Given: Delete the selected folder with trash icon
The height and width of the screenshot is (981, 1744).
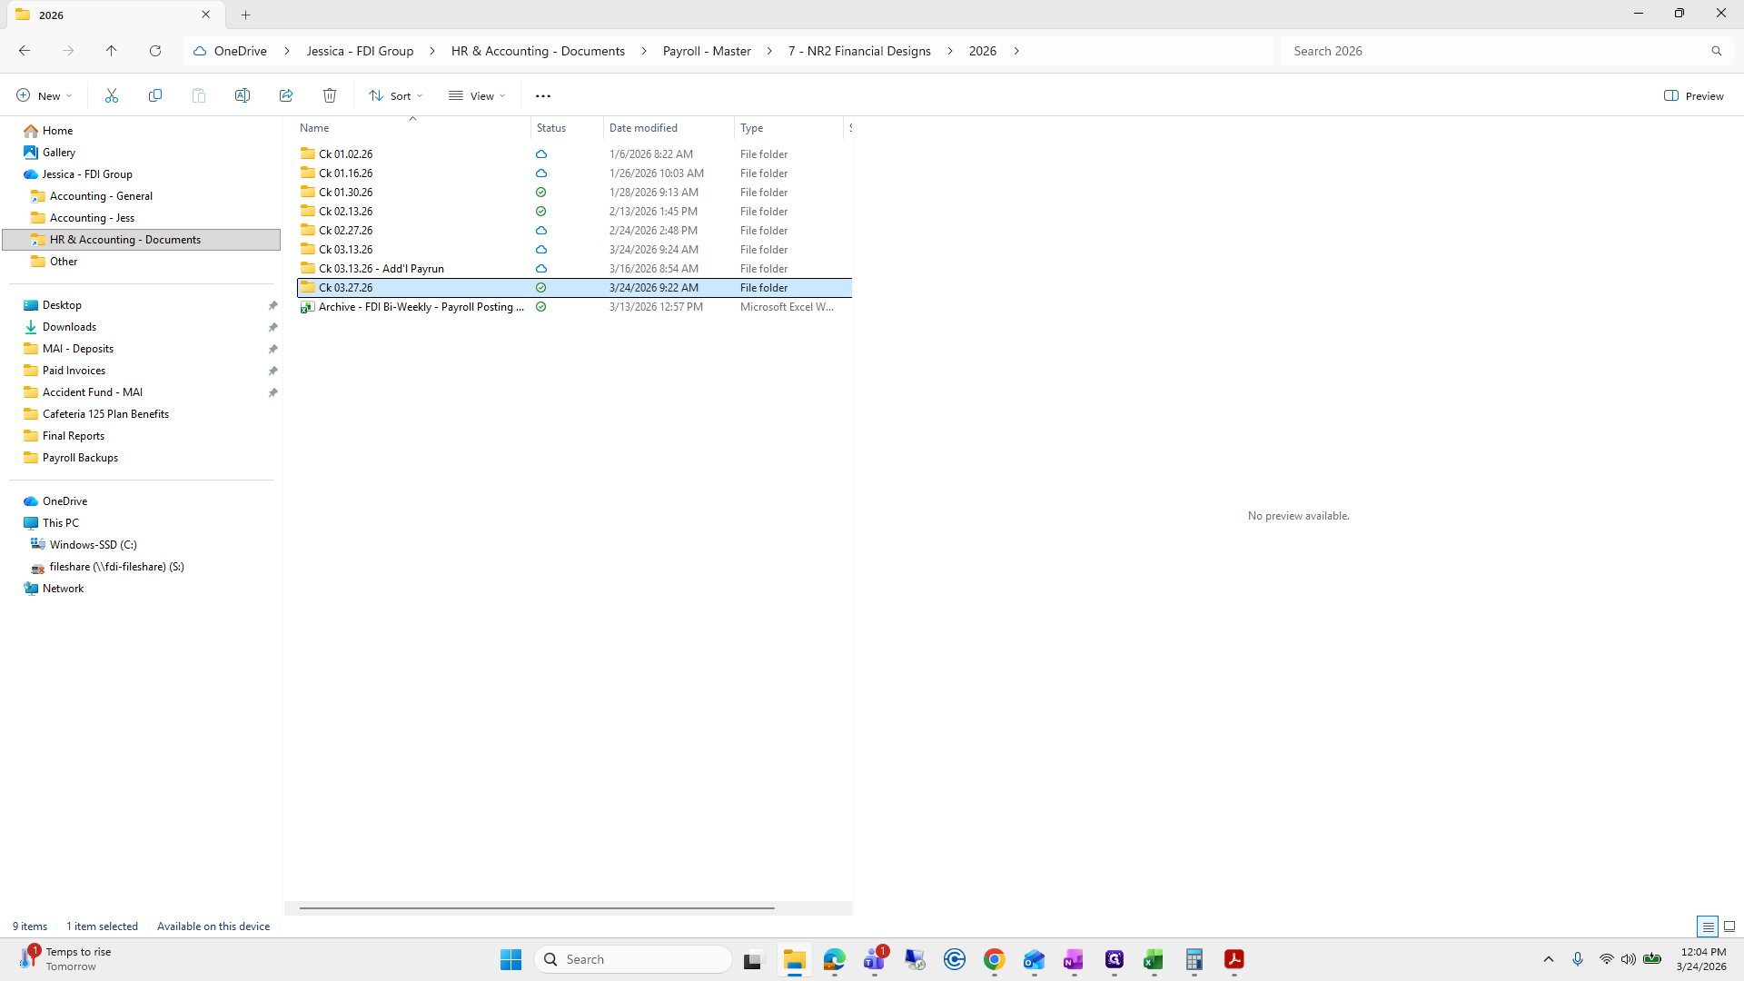Looking at the screenshot, I should coord(329,95).
